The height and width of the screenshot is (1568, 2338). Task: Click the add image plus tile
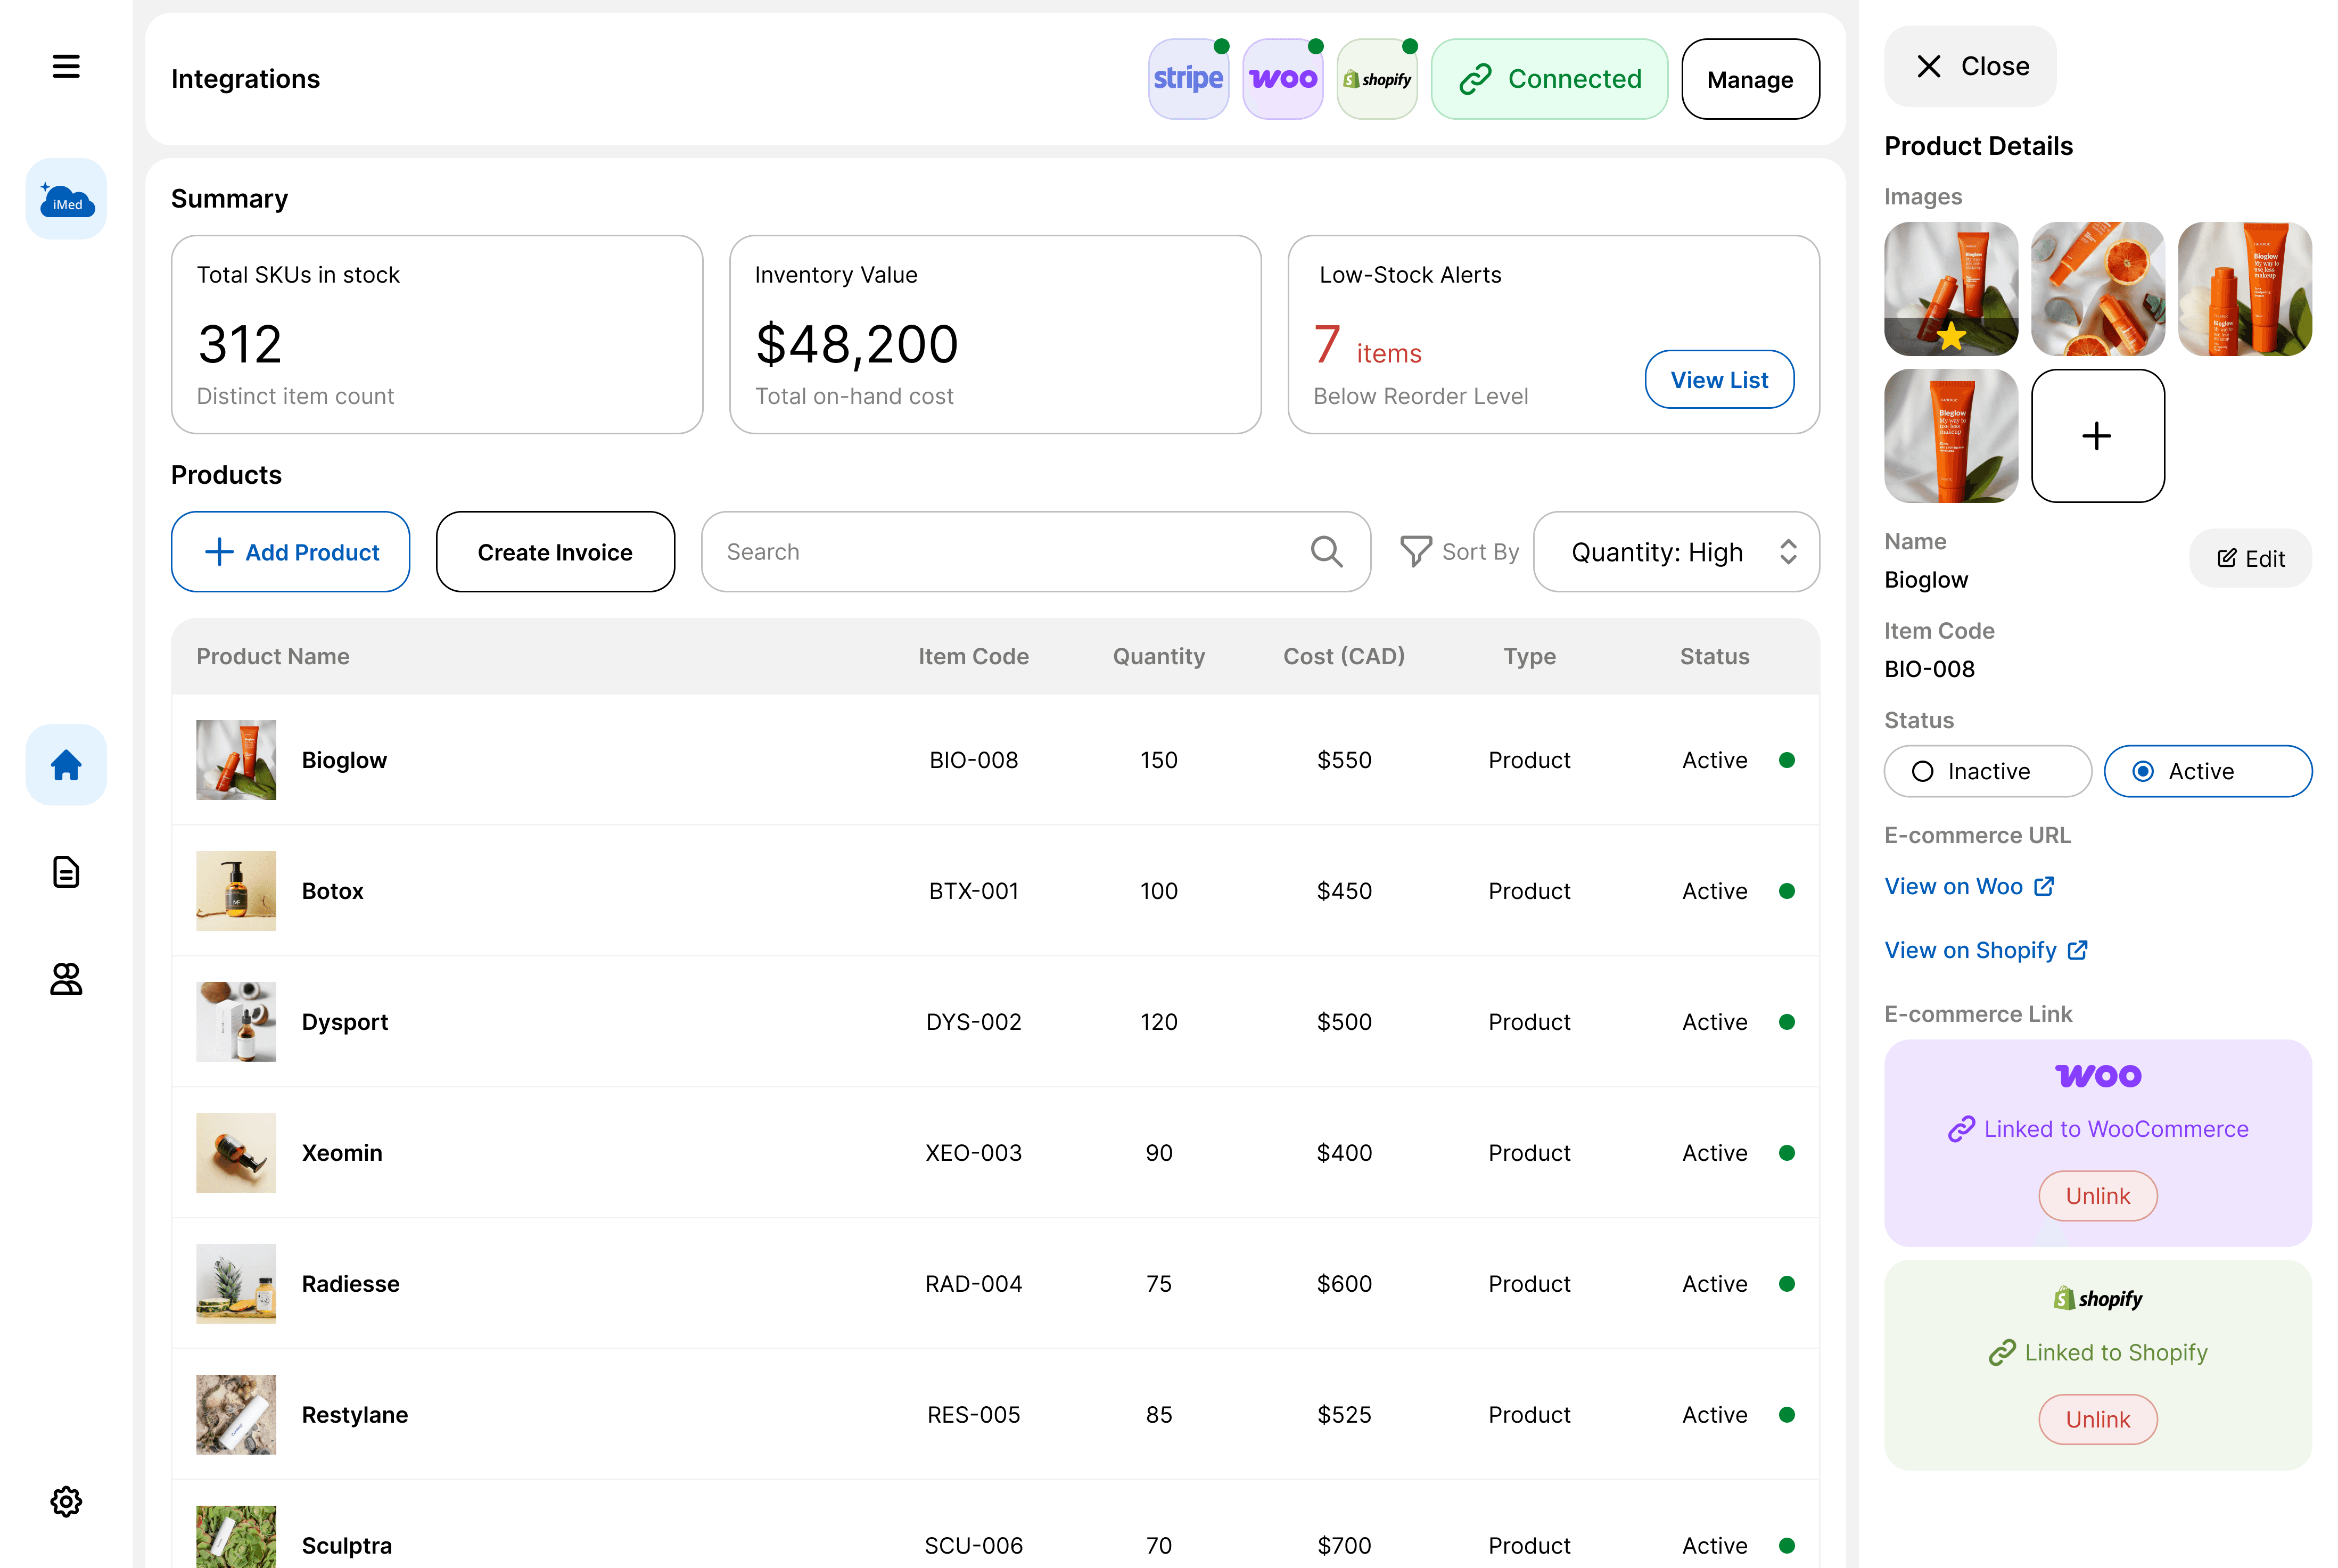(2097, 436)
